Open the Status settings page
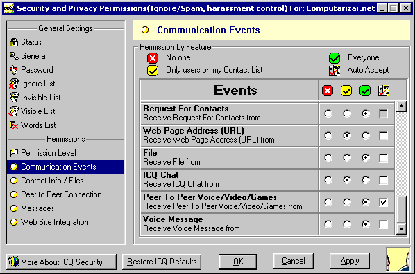The width and height of the screenshot is (415, 274). pyautogui.click(x=66, y=42)
